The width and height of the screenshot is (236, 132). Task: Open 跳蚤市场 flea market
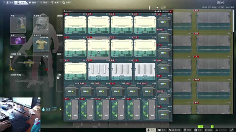click(175, 130)
